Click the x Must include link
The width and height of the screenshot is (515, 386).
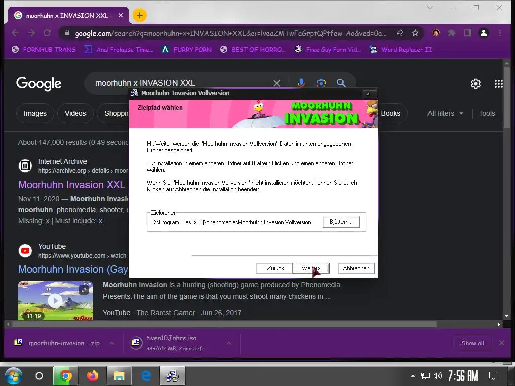click(100, 221)
